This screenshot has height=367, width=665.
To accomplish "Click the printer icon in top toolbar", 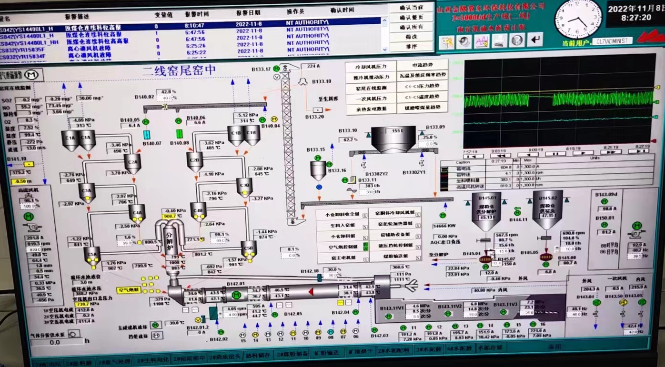I will [499, 41].
